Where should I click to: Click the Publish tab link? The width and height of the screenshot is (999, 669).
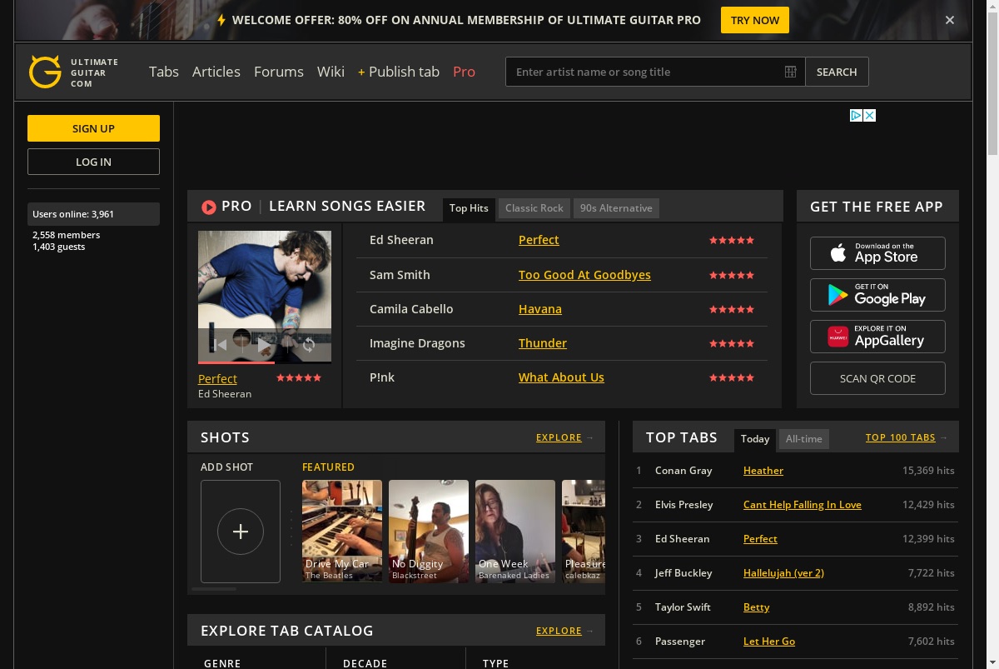click(x=399, y=72)
